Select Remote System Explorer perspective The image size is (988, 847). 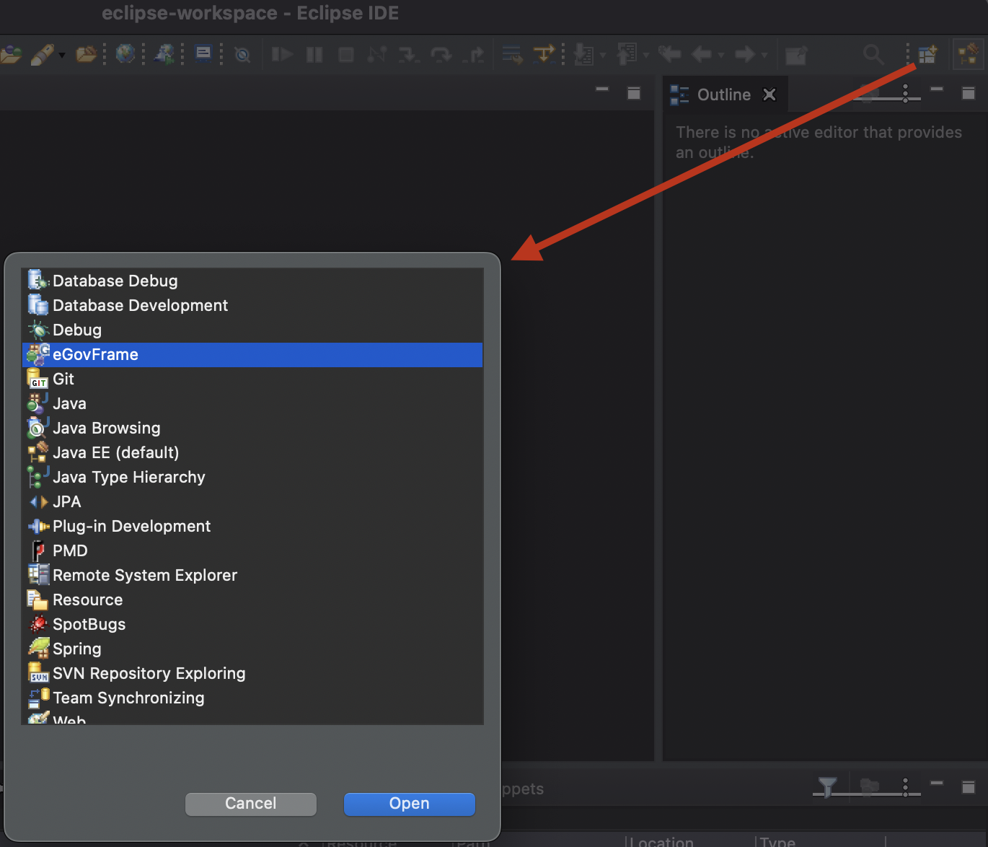coord(252,575)
